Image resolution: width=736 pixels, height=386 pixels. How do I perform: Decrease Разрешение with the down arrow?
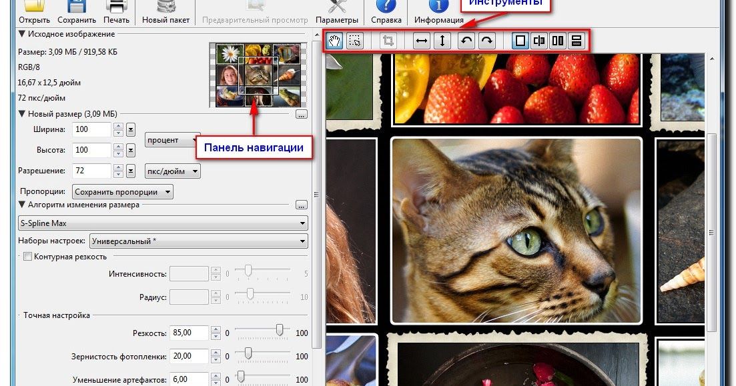pyautogui.click(x=119, y=175)
